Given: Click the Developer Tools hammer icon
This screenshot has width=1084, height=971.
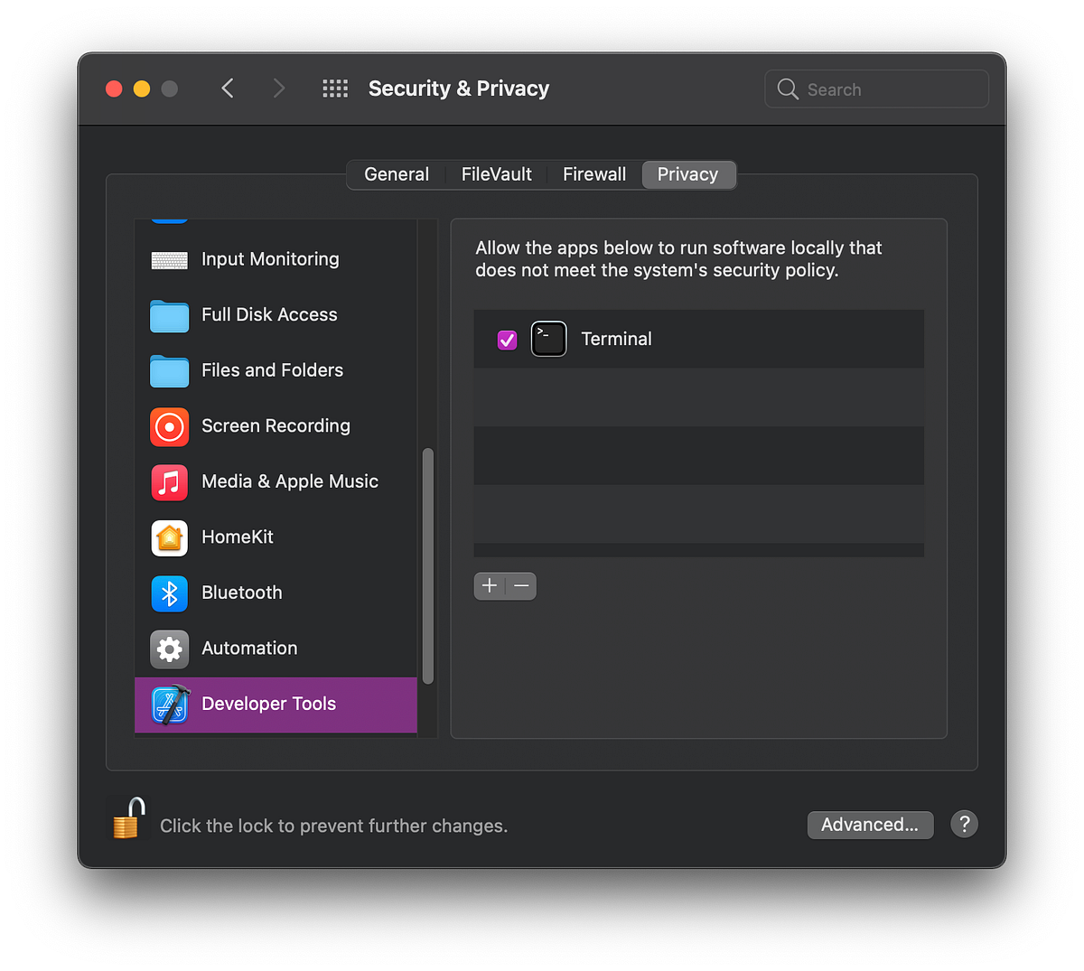Looking at the screenshot, I should pyautogui.click(x=169, y=705).
